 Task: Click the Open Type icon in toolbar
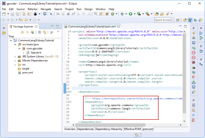tap(157, 14)
